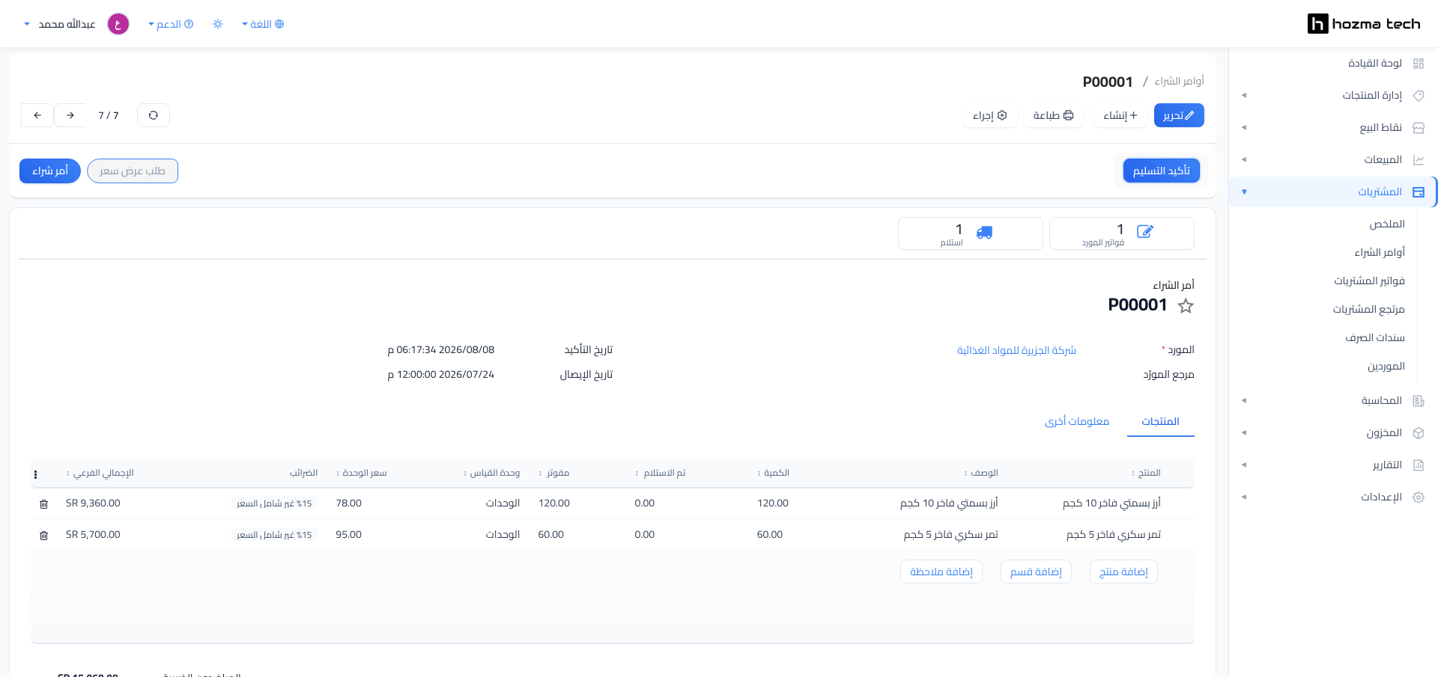Click the إنشاء create button
Screen dimensions: 1438x677
(x=1120, y=115)
